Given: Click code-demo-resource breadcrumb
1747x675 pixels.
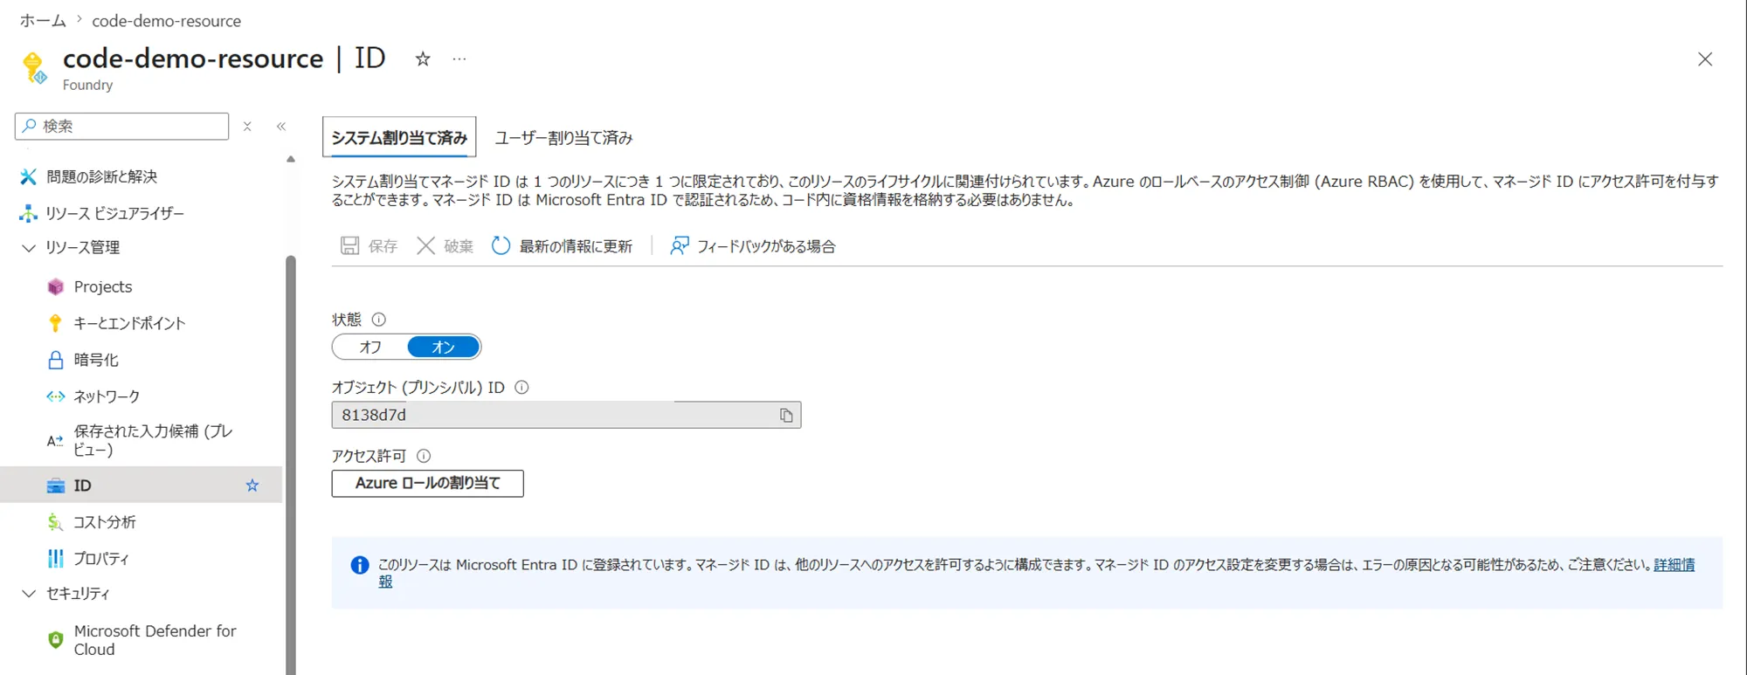Looking at the screenshot, I should point(166,20).
